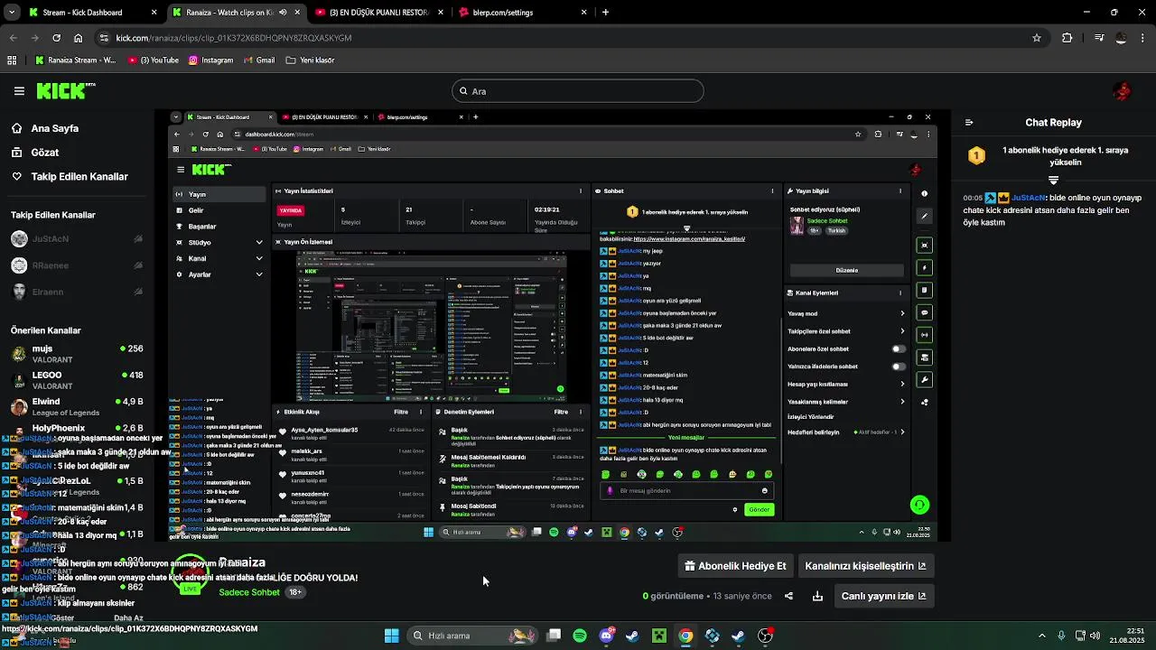Toggle Yalnızca ifadelerle sohbet in recording
Image resolution: width=1156 pixels, height=650 pixels.
click(x=899, y=367)
